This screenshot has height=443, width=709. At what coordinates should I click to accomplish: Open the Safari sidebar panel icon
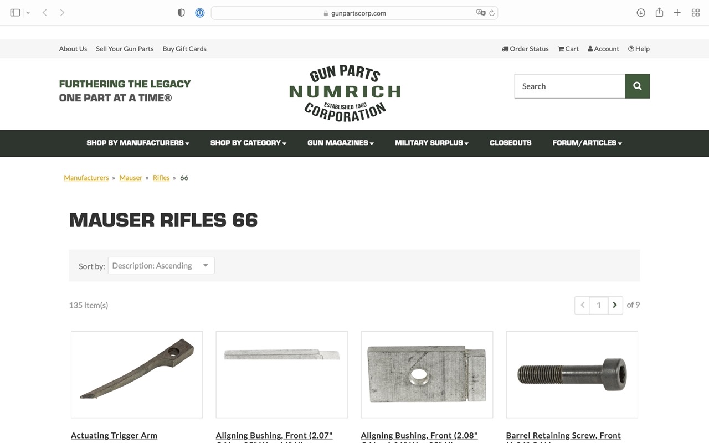tap(15, 12)
